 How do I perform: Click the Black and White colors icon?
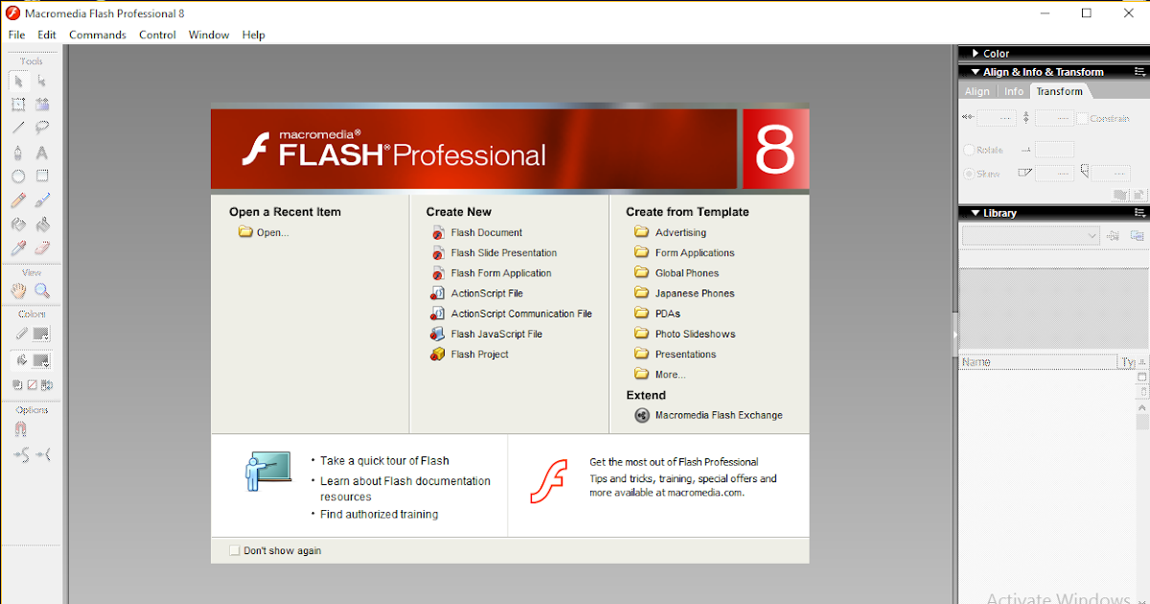[x=18, y=384]
